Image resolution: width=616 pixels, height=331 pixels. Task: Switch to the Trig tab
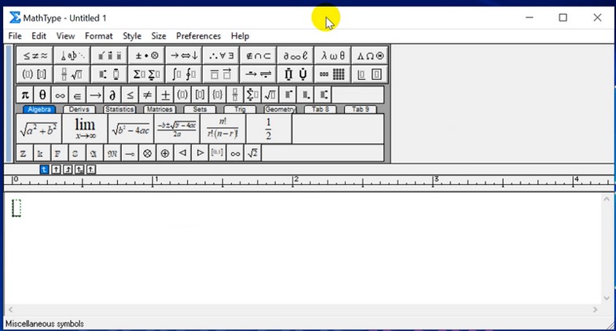click(240, 110)
